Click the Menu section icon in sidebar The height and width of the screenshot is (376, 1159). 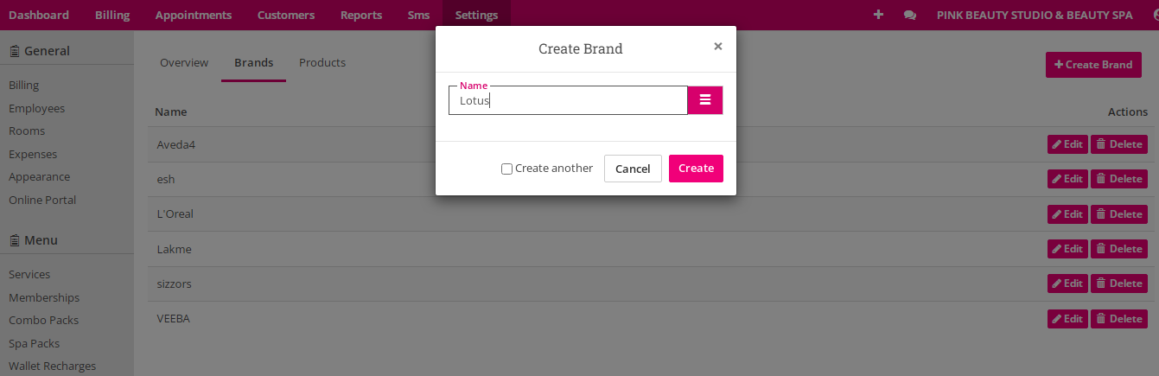15,240
